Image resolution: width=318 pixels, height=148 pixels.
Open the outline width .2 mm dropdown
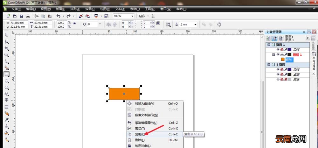196,25
